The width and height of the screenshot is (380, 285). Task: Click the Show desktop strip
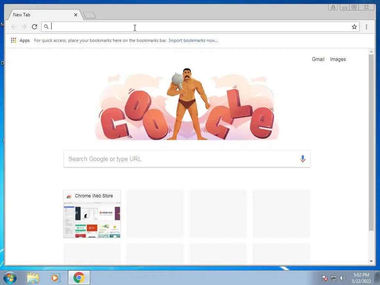point(377,278)
